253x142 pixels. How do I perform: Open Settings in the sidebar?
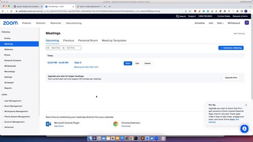coord(8,77)
